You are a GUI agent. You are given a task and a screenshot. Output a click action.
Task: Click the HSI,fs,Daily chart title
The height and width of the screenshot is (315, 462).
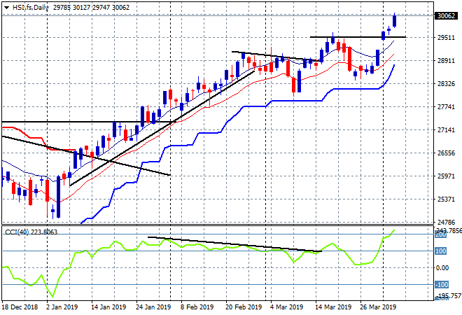[30, 8]
